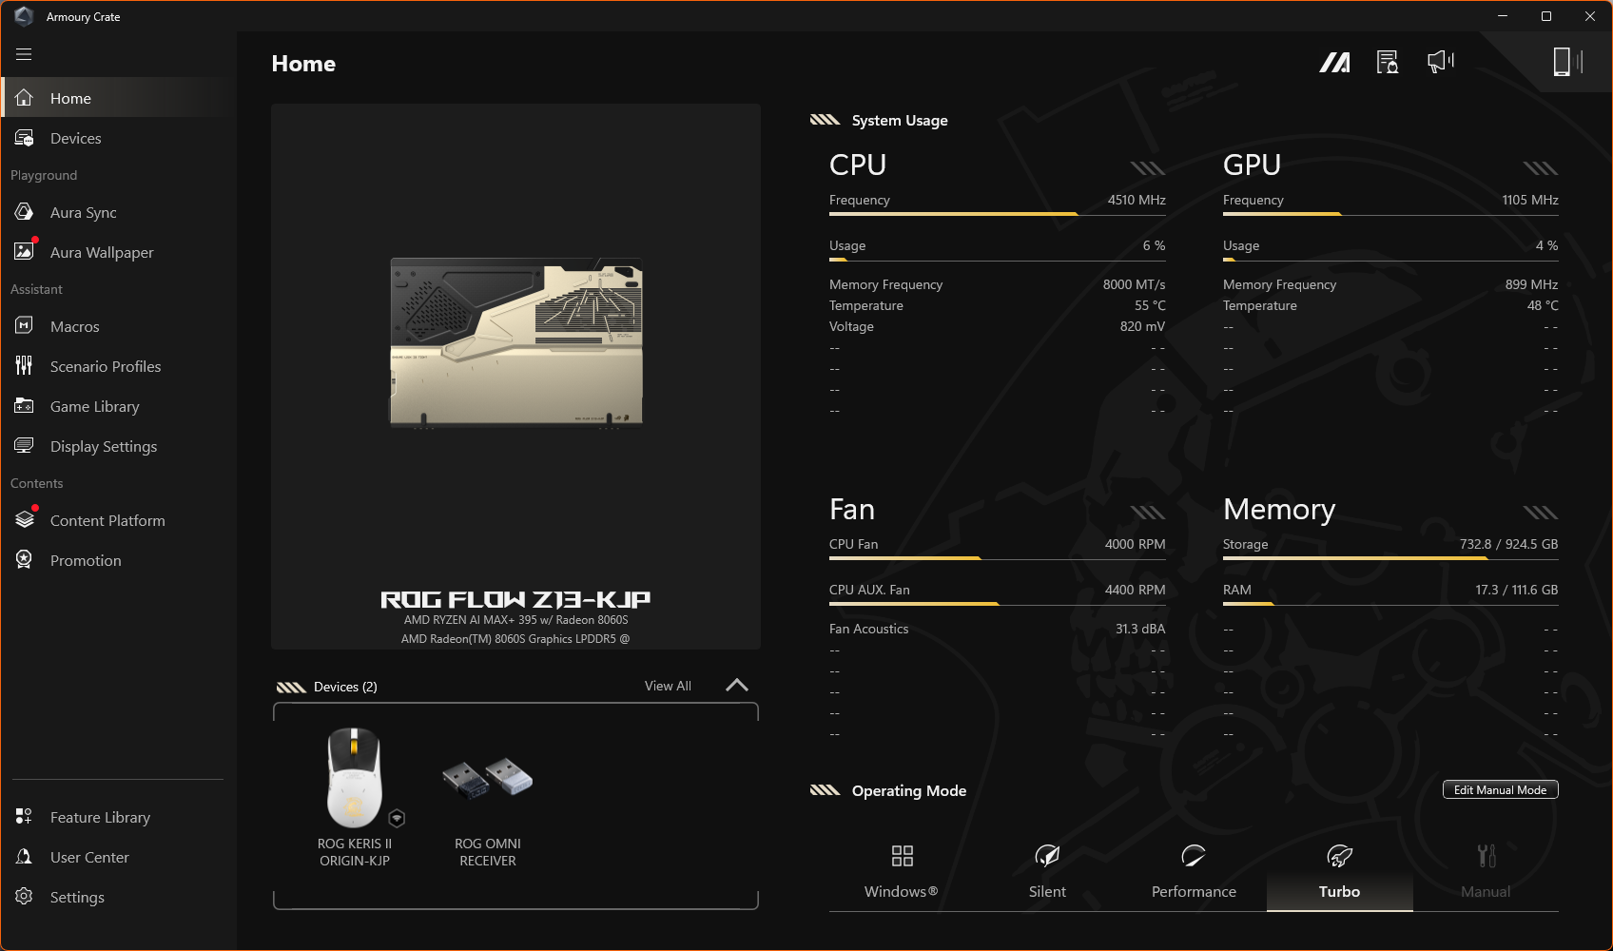Expand the Memory panel options
The height and width of the screenshot is (951, 1613).
pyautogui.click(x=1540, y=513)
